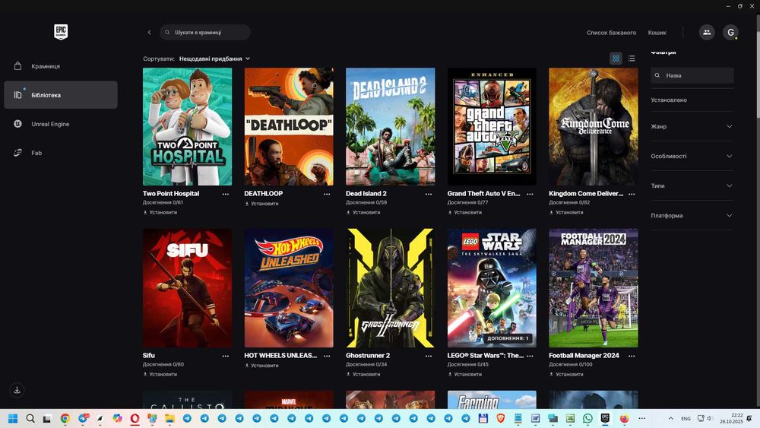Click Установити under Two Point Hospital

pos(160,212)
